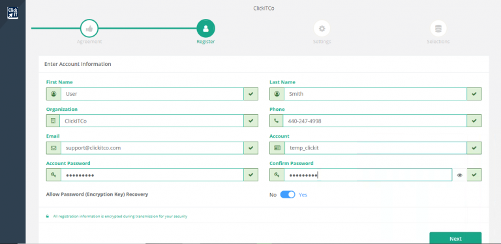This screenshot has height=244, width=501.
Task: Select the Register step user icon
Action: point(205,29)
